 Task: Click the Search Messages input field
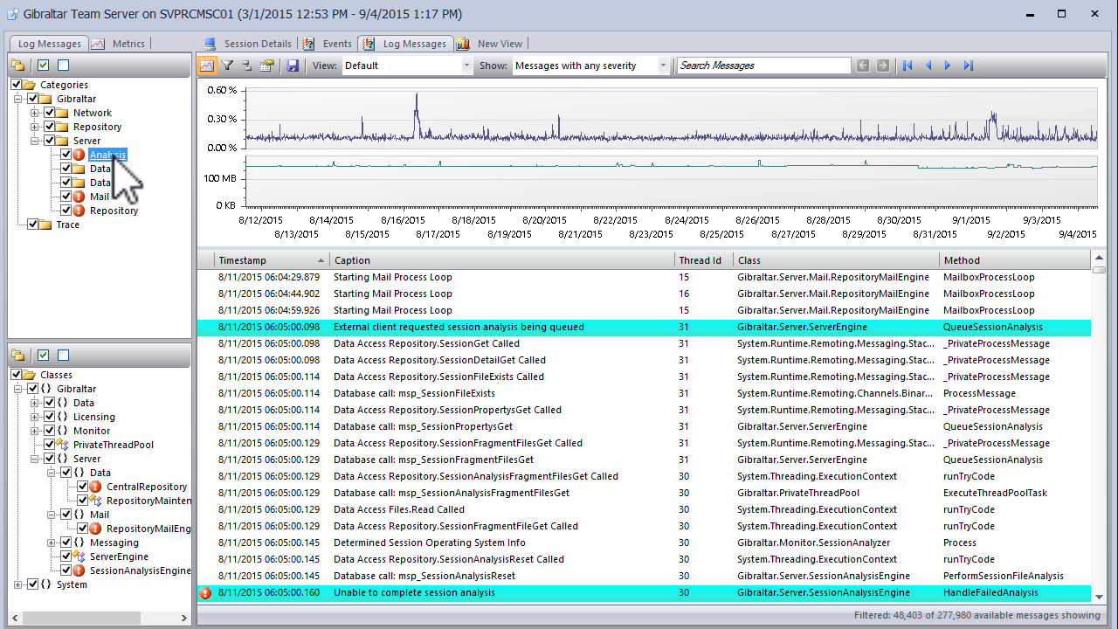(763, 66)
